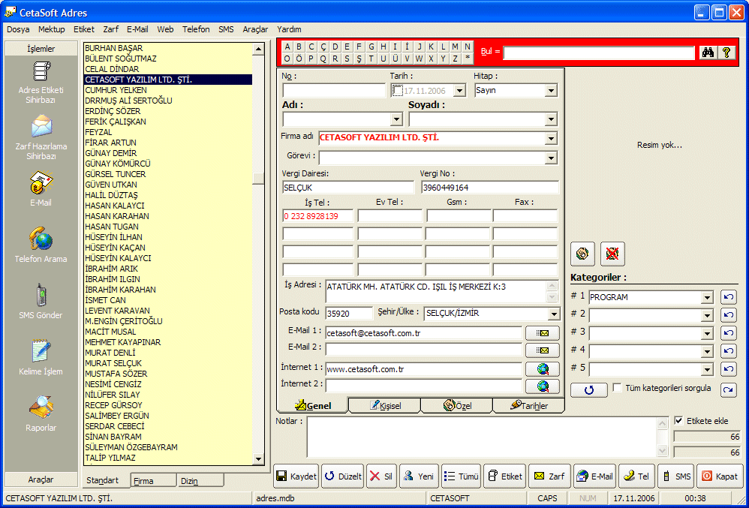Uncheck the Etikete ekle checkbox
The width and height of the screenshot is (749, 508).
(x=678, y=421)
